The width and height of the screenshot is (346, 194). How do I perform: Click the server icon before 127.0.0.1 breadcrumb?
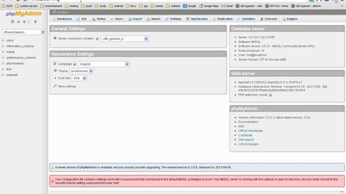pyautogui.click(x=54, y=12)
